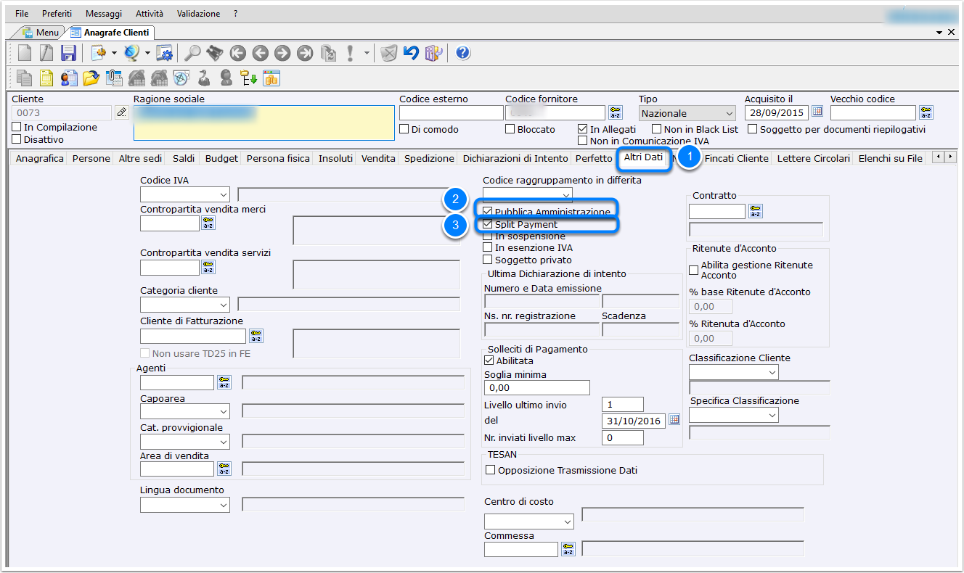
Task: Open the Vendita tab
Action: click(x=378, y=158)
